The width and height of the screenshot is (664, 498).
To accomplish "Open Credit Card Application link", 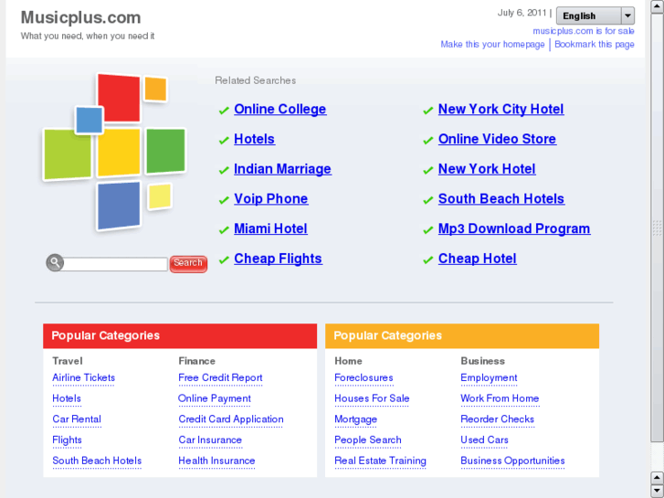I will tap(231, 419).
